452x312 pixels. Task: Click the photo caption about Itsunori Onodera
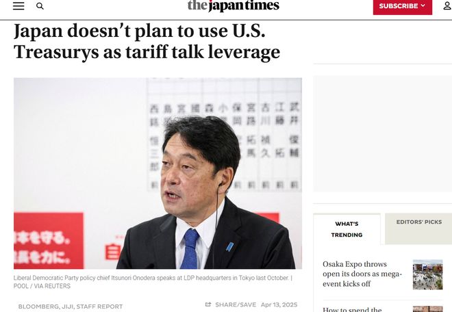tap(153, 282)
